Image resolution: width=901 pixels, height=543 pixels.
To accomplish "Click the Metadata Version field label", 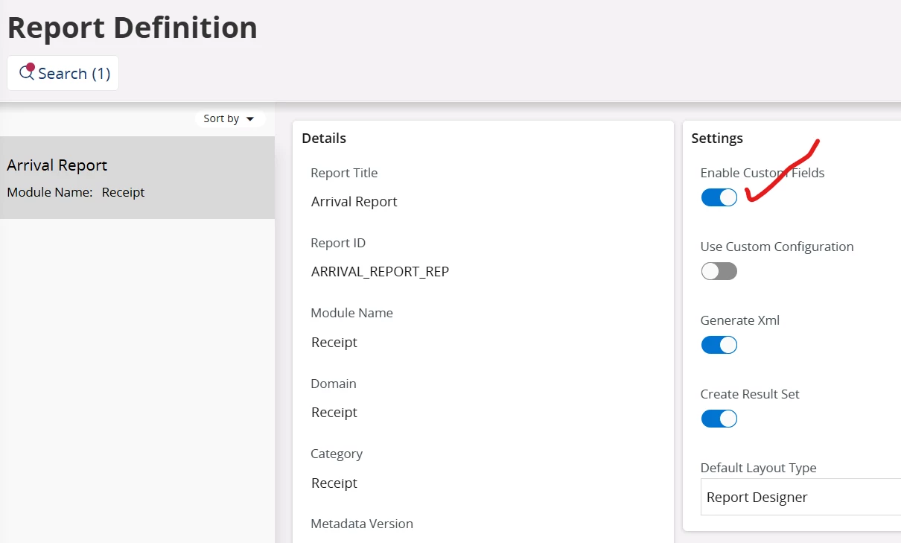I will (x=362, y=524).
